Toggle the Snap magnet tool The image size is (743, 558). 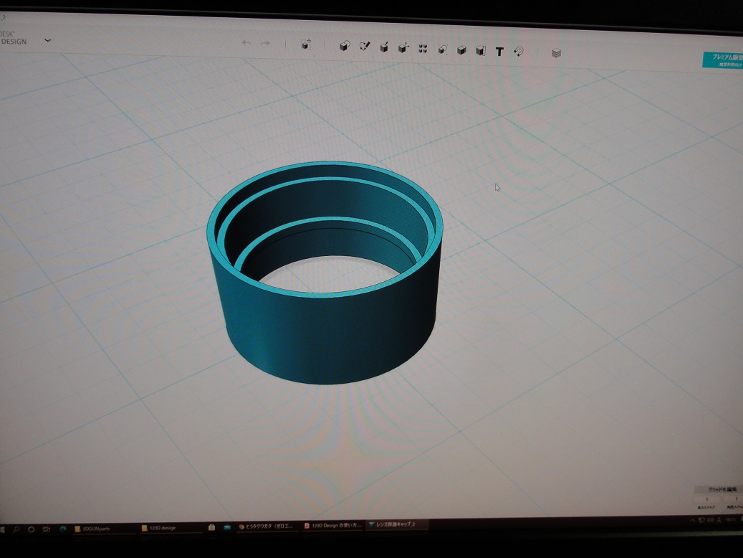[x=519, y=52]
